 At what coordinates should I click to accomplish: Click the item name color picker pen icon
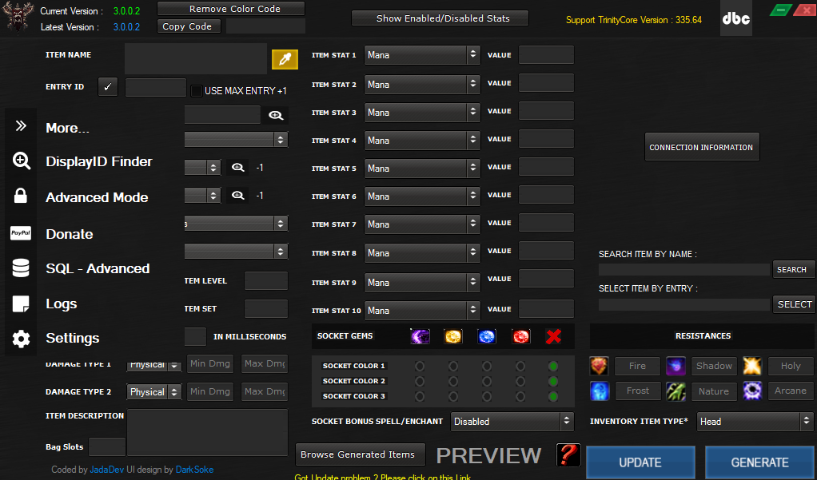coord(285,58)
